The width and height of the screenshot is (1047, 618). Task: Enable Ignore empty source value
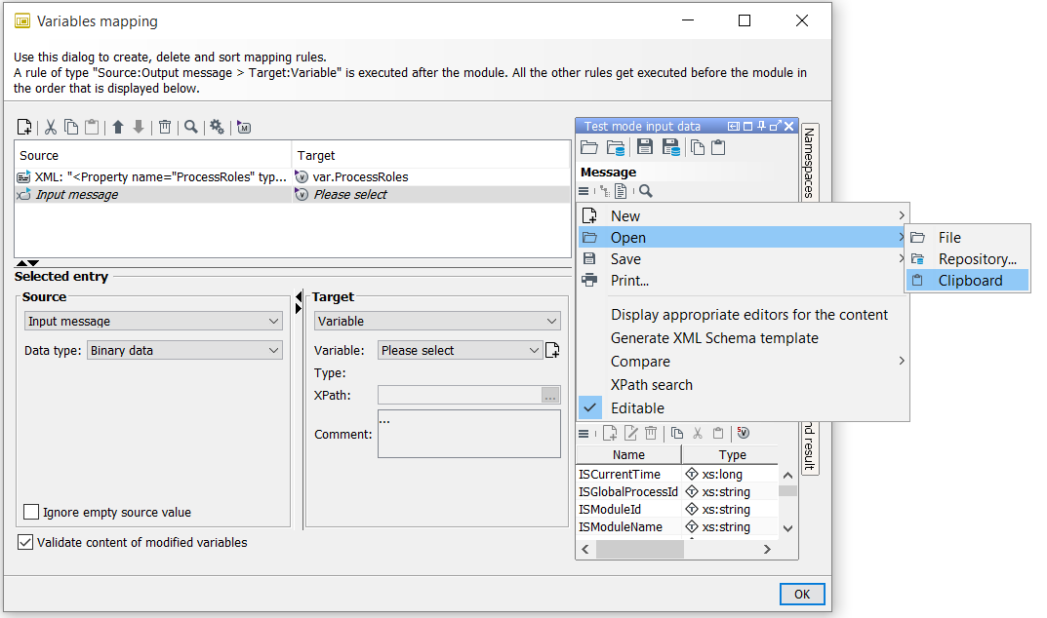point(32,513)
